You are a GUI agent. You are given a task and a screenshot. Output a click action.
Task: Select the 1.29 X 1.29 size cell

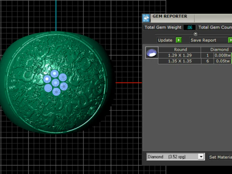coord(180,55)
